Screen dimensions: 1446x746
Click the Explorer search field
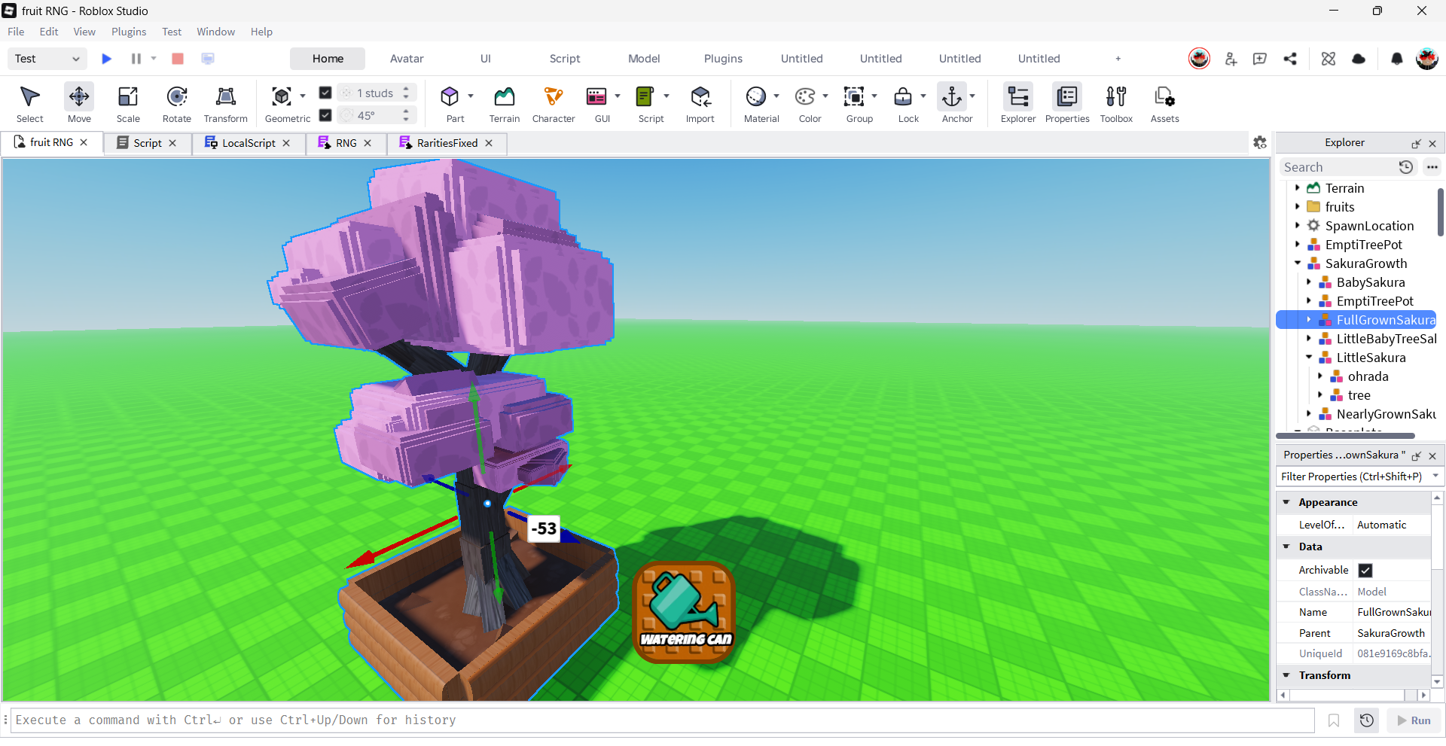pyautogui.click(x=1338, y=167)
